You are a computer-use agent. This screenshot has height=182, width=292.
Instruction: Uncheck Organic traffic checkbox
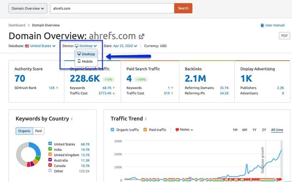[112, 130]
